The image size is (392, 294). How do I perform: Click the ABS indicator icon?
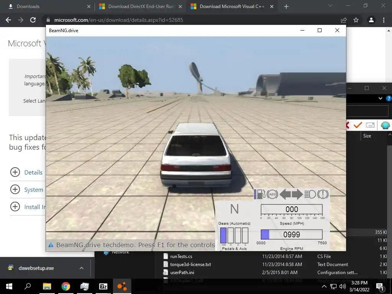[x=272, y=194]
